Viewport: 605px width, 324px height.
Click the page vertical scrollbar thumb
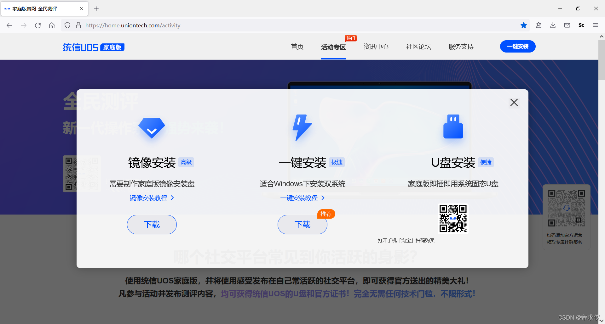tap(602, 60)
